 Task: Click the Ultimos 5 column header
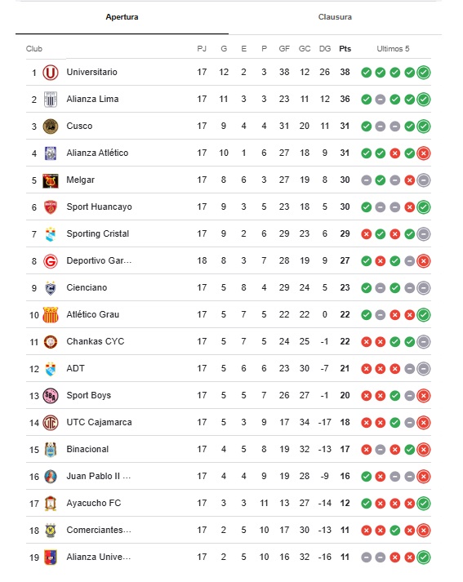tap(393, 49)
